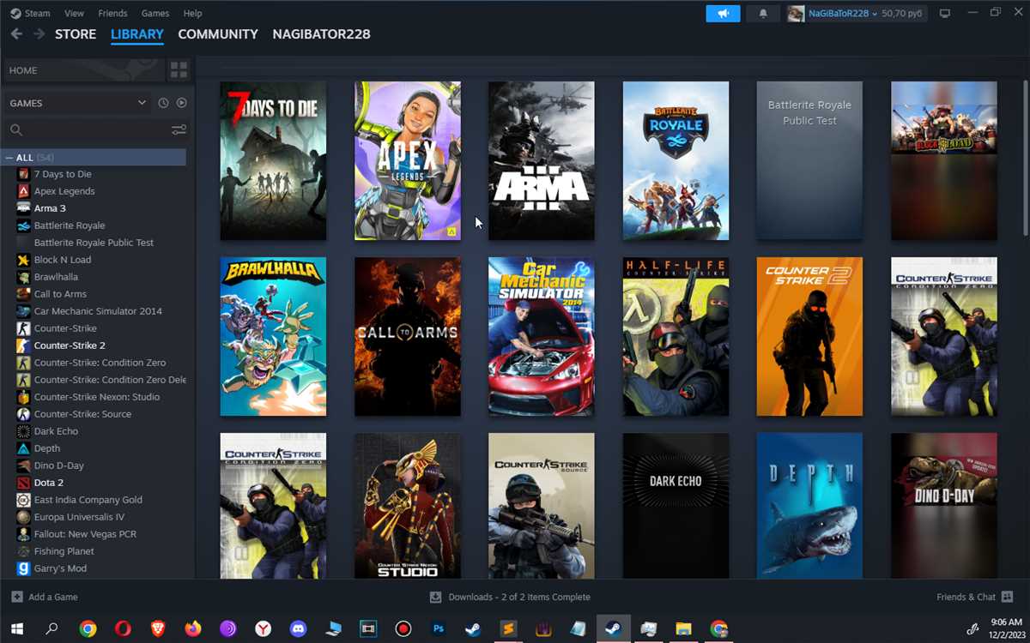Click Add a Game button
Image resolution: width=1030 pixels, height=643 pixels.
[45, 597]
